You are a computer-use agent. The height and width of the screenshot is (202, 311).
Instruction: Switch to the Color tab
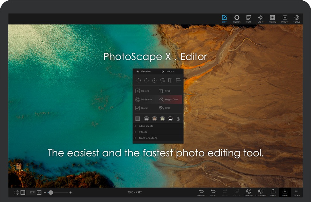237,19
